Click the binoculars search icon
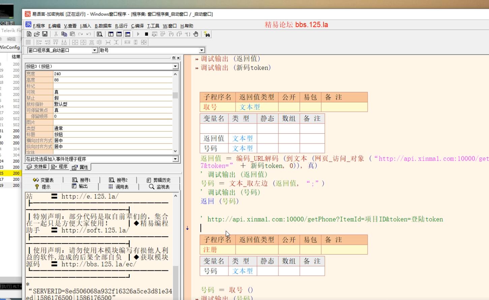The image size is (489, 300). (207, 34)
